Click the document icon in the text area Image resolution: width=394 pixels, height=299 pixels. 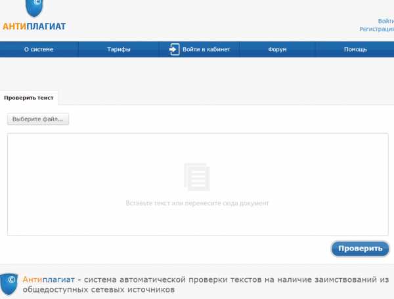click(197, 177)
